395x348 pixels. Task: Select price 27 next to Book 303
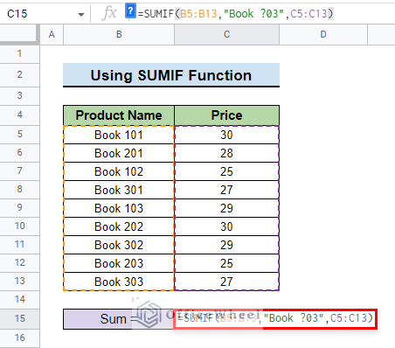coord(226,282)
